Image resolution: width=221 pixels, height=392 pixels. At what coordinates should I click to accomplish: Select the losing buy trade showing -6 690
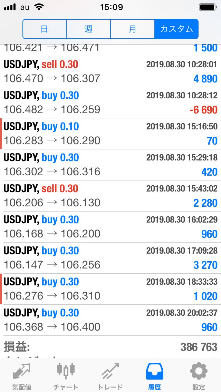[110, 103]
